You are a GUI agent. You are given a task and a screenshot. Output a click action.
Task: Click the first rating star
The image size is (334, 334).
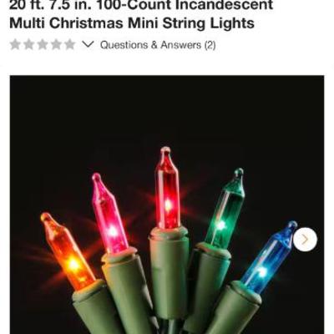(x=15, y=44)
